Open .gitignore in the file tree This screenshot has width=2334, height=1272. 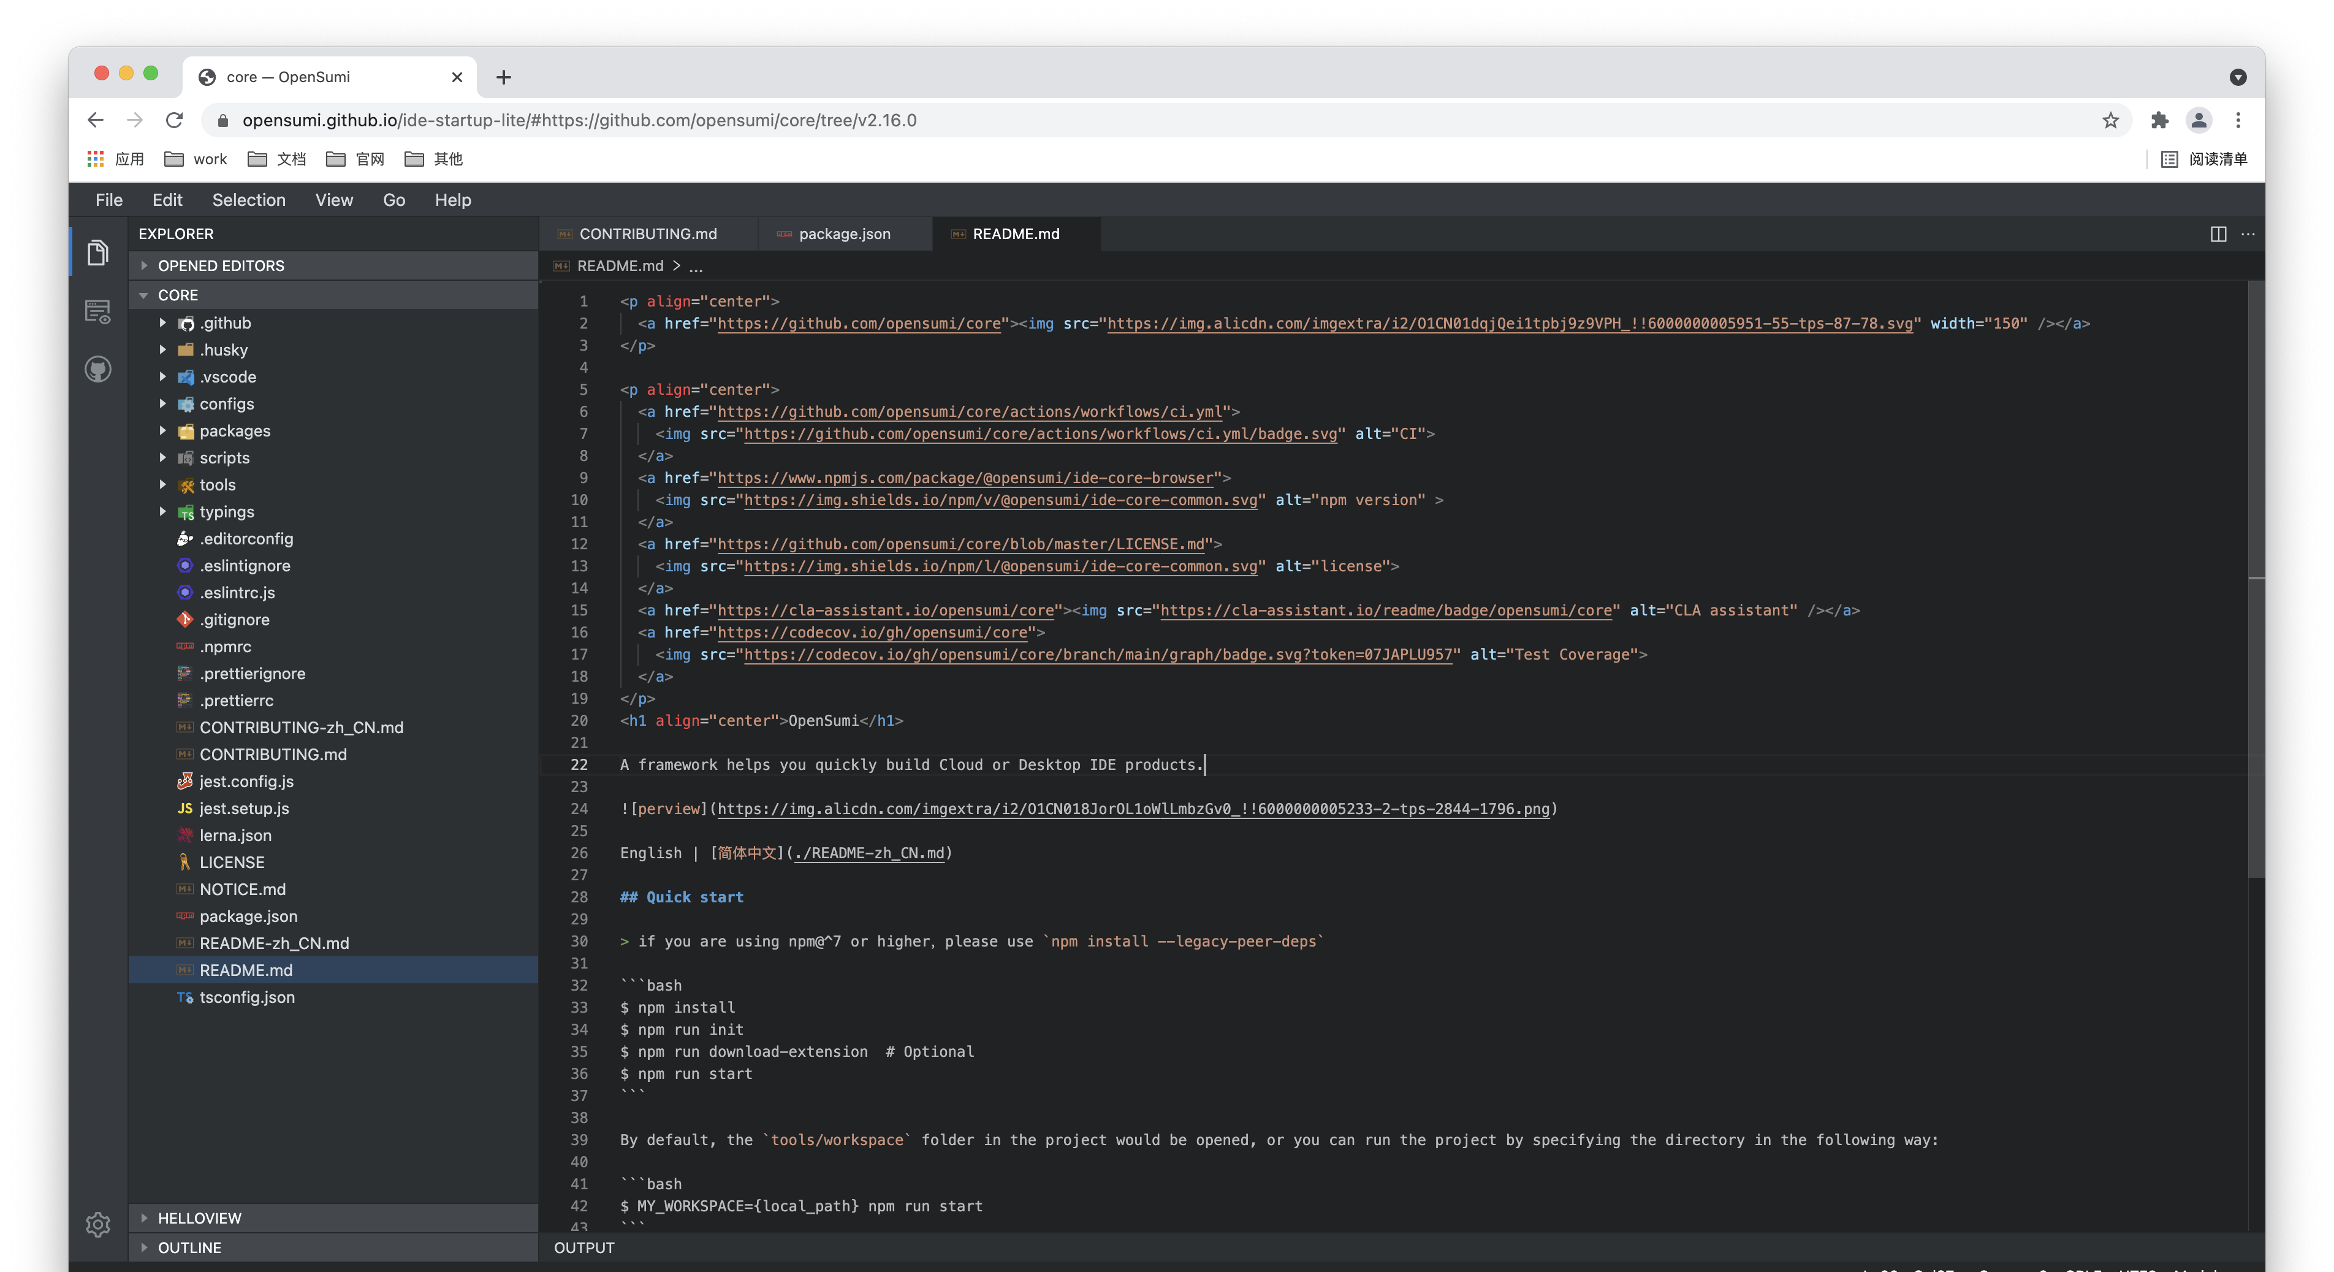tap(333, 620)
